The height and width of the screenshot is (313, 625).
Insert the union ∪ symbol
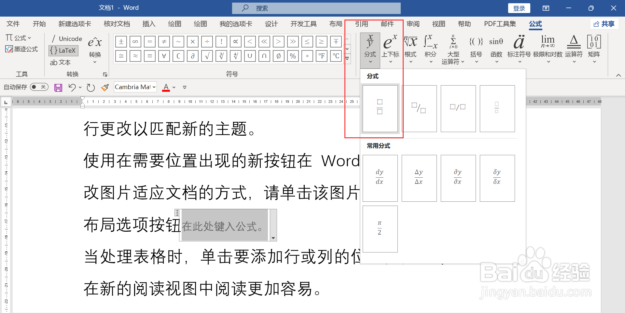tap(250, 56)
